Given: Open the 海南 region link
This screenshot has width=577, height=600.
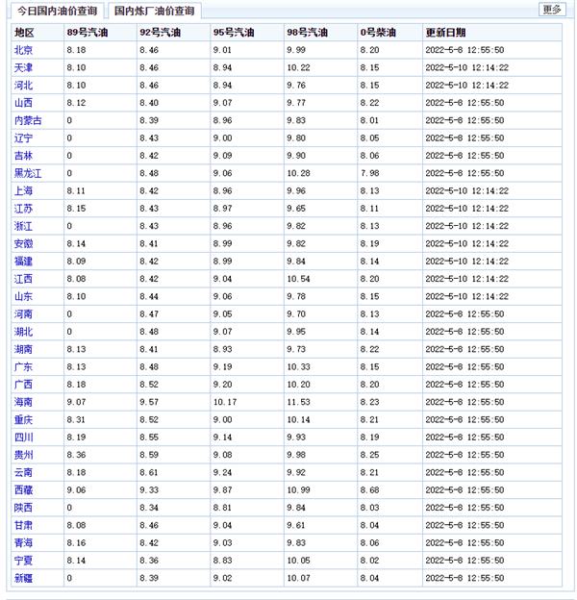Looking at the screenshot, I should [x=23, y=402].
